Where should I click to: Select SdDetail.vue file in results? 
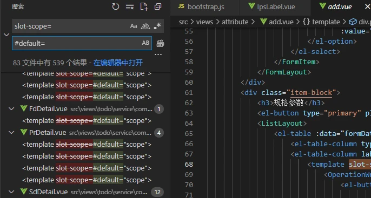49,192
